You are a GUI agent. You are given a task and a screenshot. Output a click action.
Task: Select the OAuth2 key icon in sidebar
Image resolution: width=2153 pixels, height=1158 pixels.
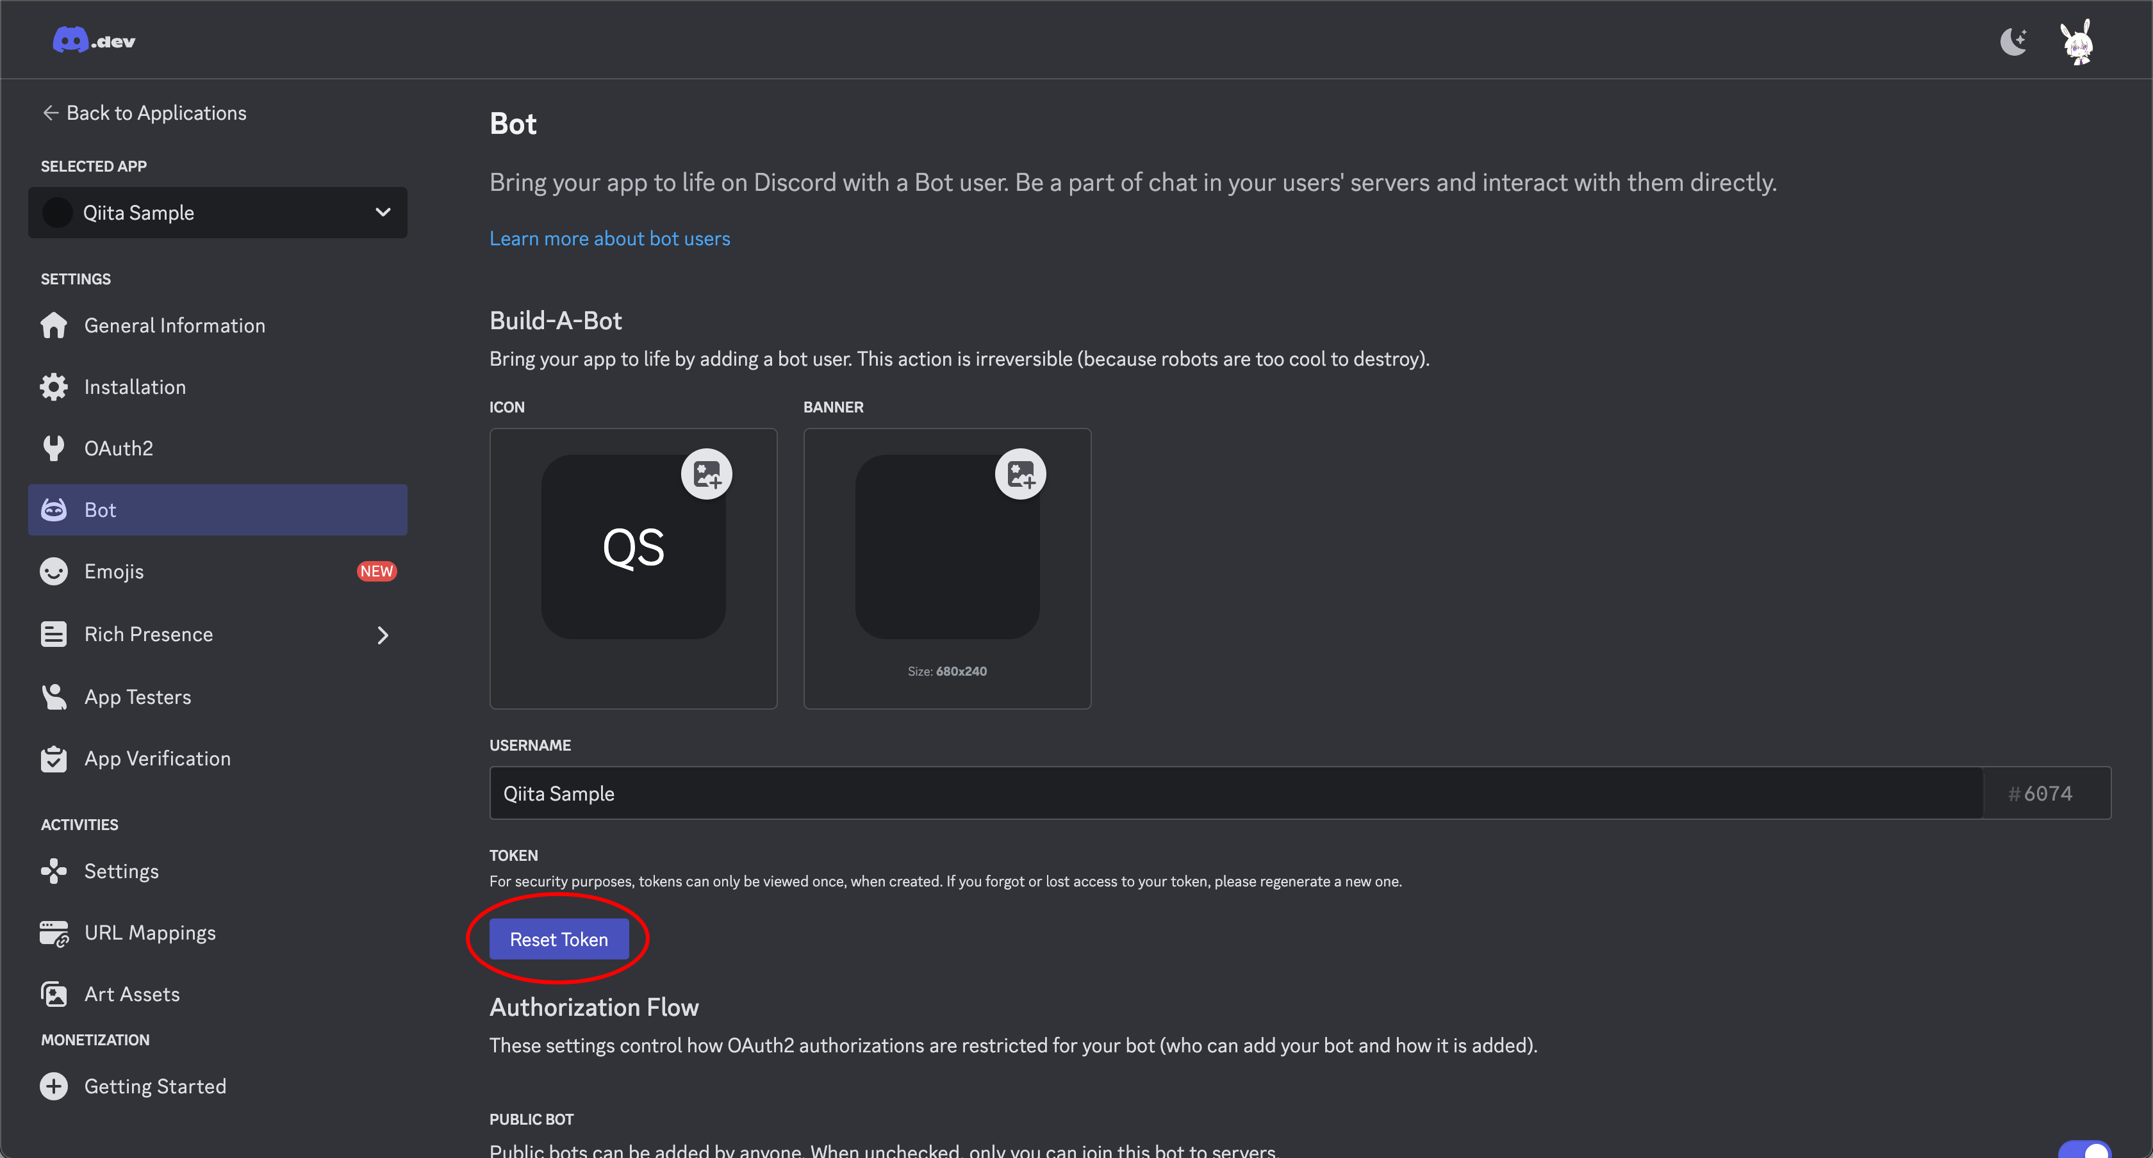click(x=53, y=448)
